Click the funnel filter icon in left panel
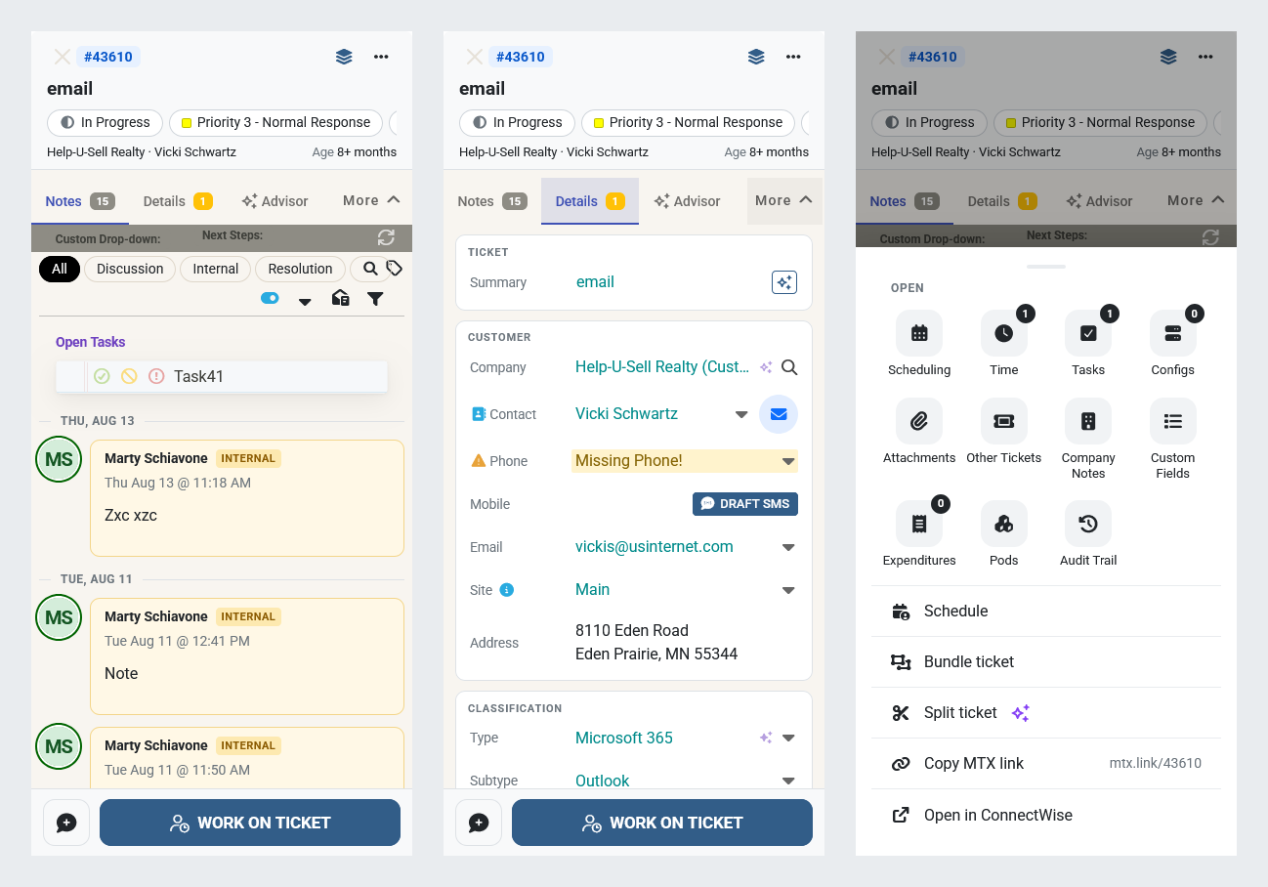Image resolution: width=1268 pixels, height=887 pixels. coord(375,299)
